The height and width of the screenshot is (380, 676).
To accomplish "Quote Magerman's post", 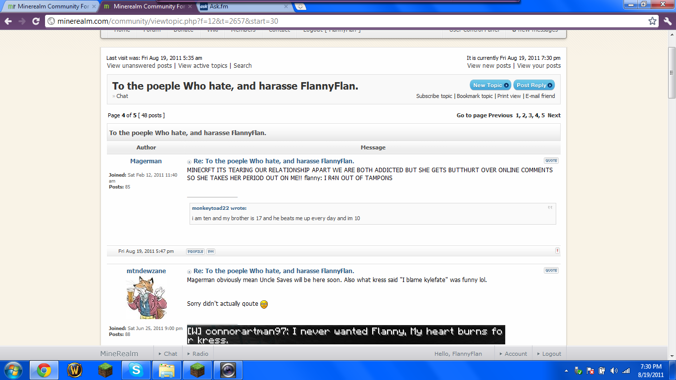I will point(551,160).
